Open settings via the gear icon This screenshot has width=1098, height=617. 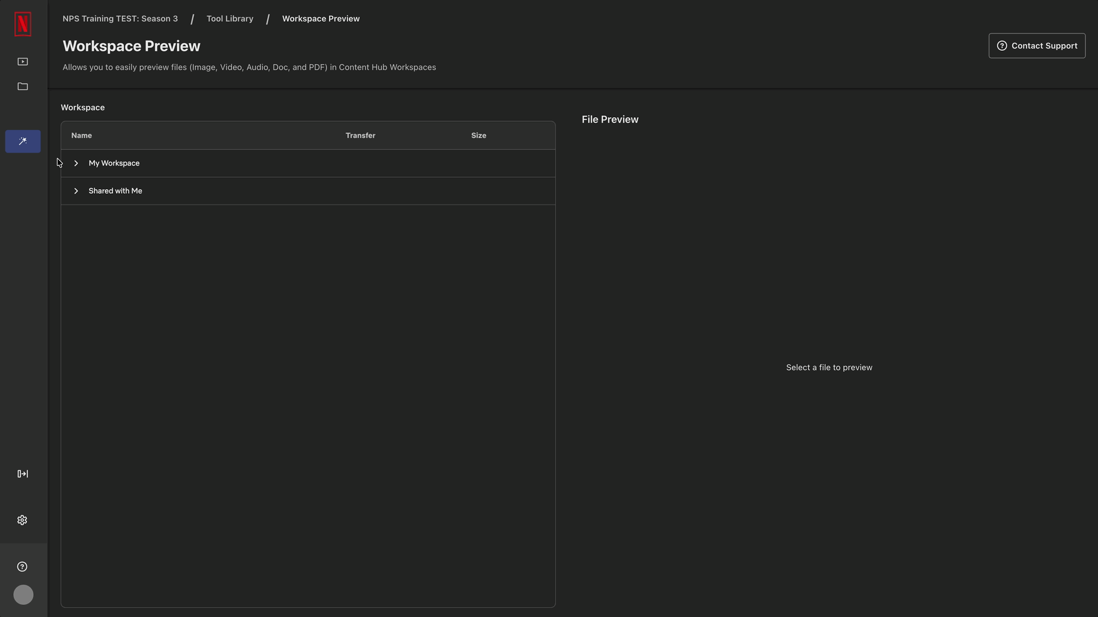[22, 520]
